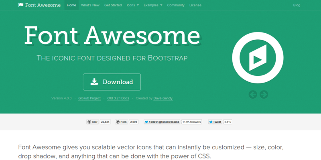Open the License page
321x160 pixels.
(x=195, y=5)
